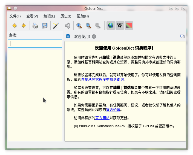This screenshot has height=155, width=193.
Task: Click the GoldenDict book icon in titlebar
Action: tap(9, 8)
